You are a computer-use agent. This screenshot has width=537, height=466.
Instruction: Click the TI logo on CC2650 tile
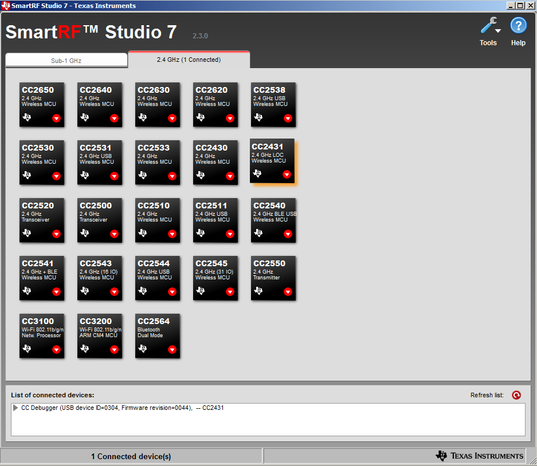point(27,117)
